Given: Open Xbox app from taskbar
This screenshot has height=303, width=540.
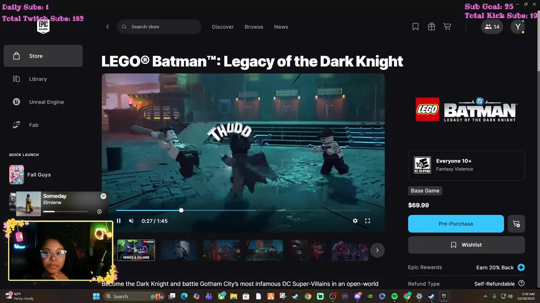Looking at the screenshot, I should pos(221,296).
